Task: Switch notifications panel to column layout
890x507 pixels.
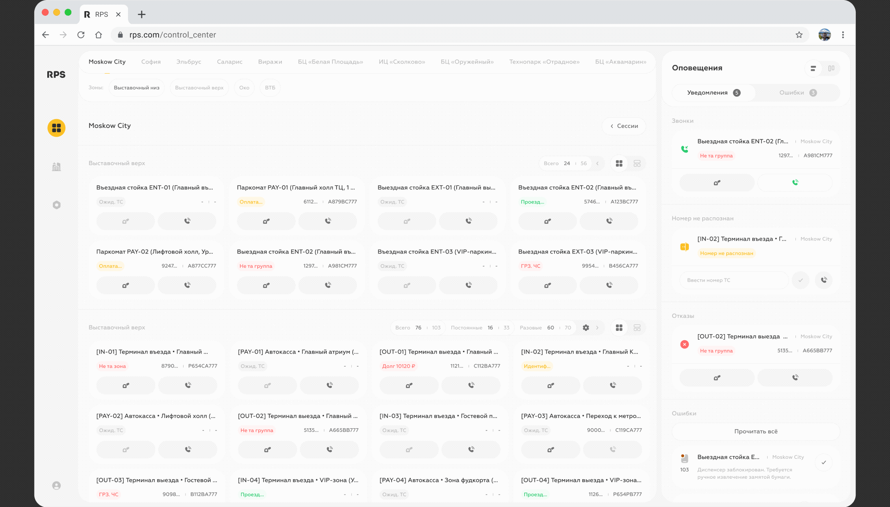Action: coord(831,68)
